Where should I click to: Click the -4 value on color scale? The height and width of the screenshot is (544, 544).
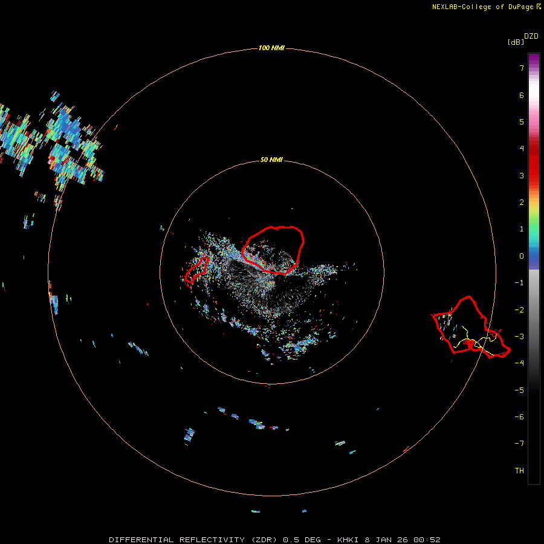(x=519, y=363)
